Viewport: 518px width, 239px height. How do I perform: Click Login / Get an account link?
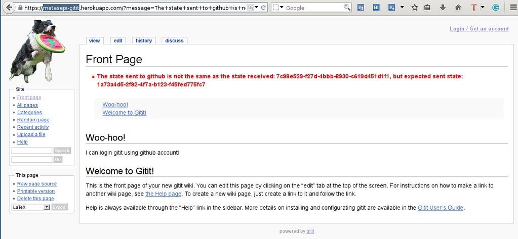click(479, 29)
